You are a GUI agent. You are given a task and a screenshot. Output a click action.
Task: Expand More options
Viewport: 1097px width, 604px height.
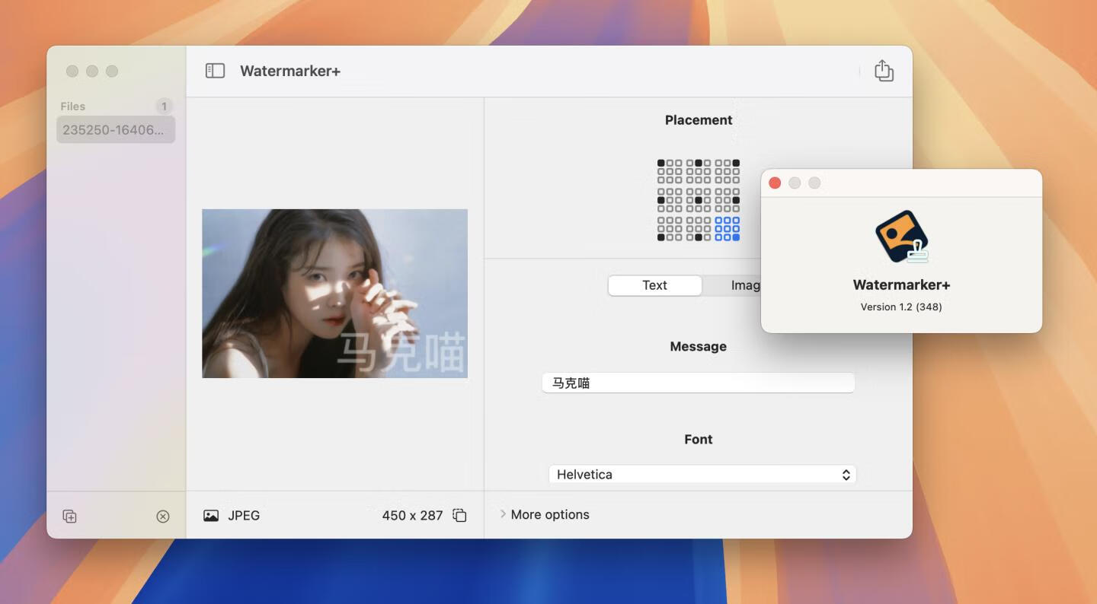coord(545,515)
